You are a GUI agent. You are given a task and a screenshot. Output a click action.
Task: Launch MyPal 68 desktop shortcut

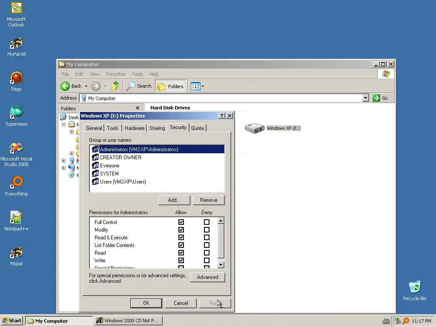[x=17, y=46]
